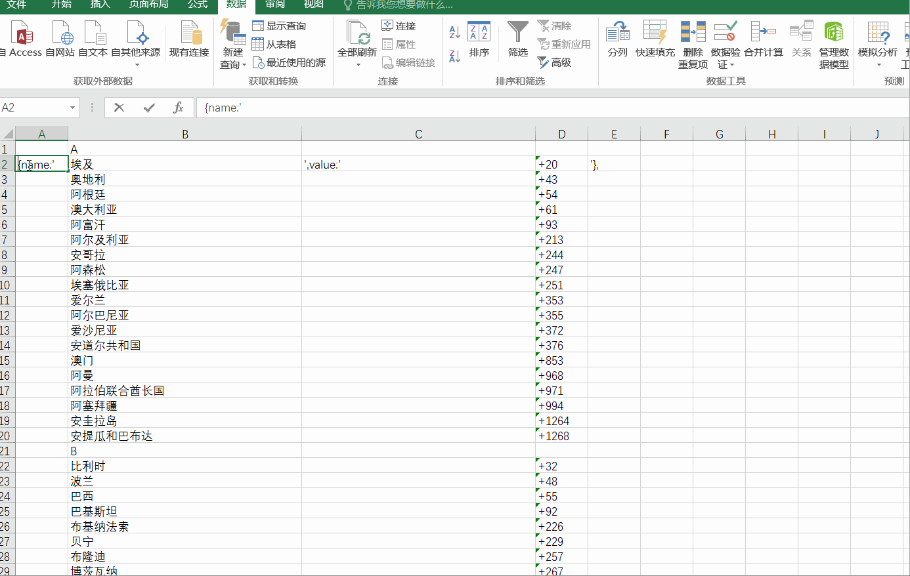Image resolution: width=910 pixels, height=576 pixels.
Task: Click cell E2 containing '},
Action: click(x=614, y=164)
